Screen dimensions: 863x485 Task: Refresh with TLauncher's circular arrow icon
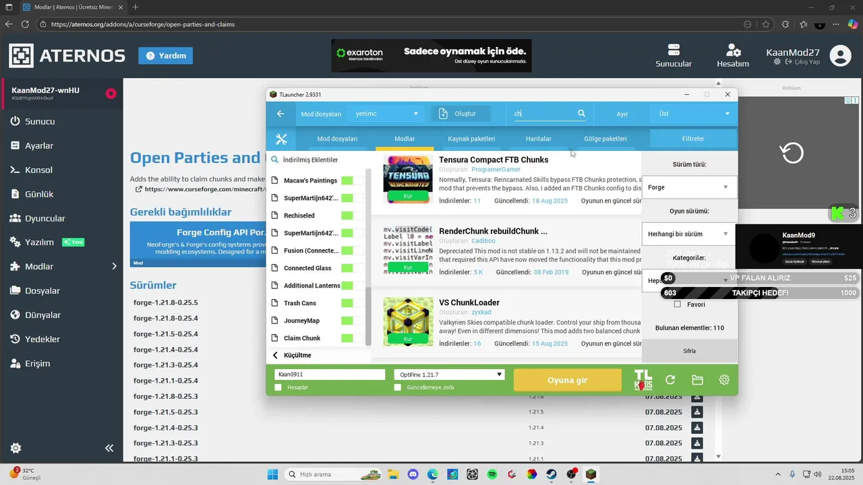[670, 380]
